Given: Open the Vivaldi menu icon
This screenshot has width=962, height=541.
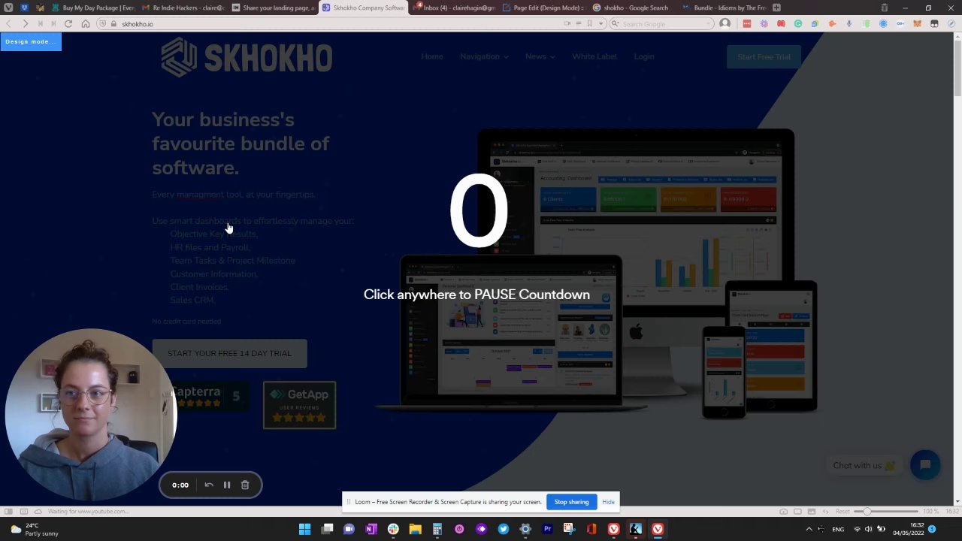Looking at the screenshot, I should coord(8,8).
